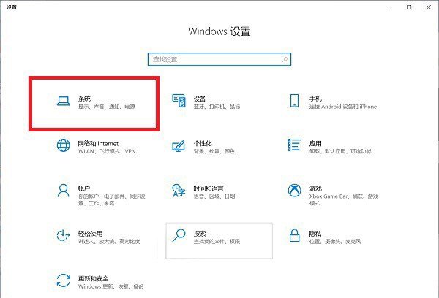Open the 帐户 person icon
Image resolution: width=439 pixels, height=298 pixels.
point(64,191)
